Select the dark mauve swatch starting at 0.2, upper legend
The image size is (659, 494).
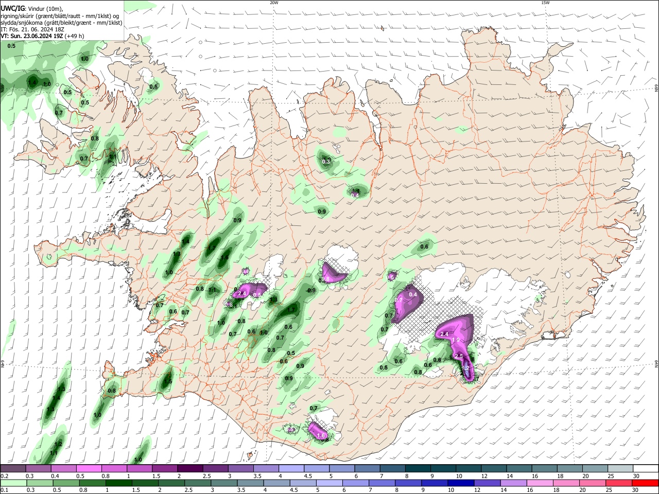pyautogui.click(x=13, y=469)
